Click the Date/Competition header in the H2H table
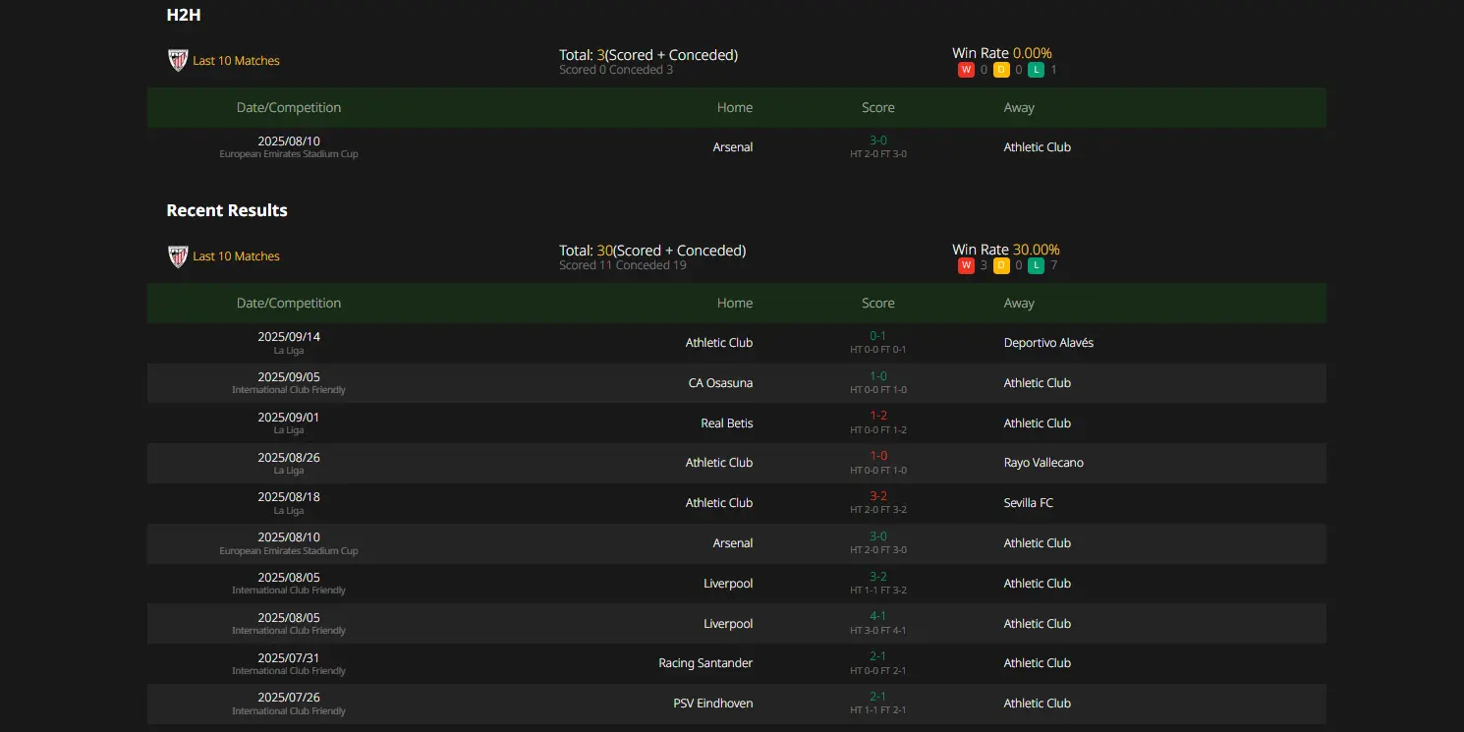Viewport: 1464px width, 732px height. pos(289,108)
